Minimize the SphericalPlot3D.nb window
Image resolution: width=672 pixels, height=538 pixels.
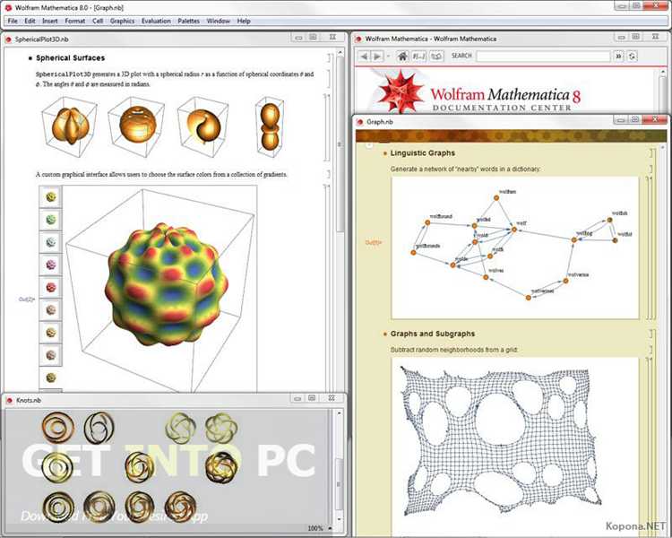coord(298,38)
